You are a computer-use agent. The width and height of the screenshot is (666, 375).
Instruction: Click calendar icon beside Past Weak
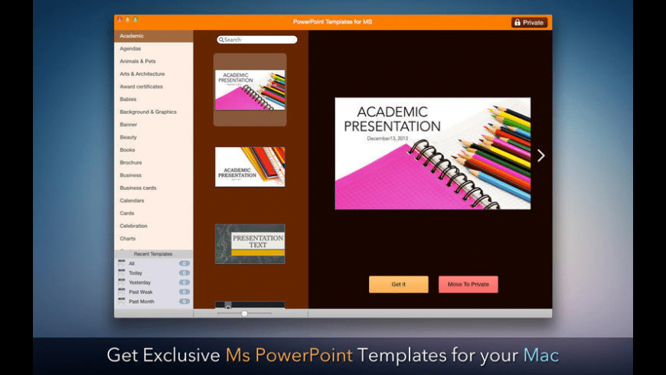(x=122, y=292)
